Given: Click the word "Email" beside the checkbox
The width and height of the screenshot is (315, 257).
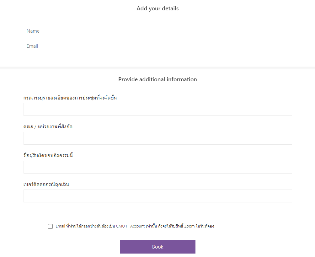Looking at the screenshot, I should [60, 226].
